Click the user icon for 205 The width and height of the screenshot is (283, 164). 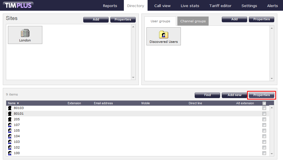click(10, 119)
